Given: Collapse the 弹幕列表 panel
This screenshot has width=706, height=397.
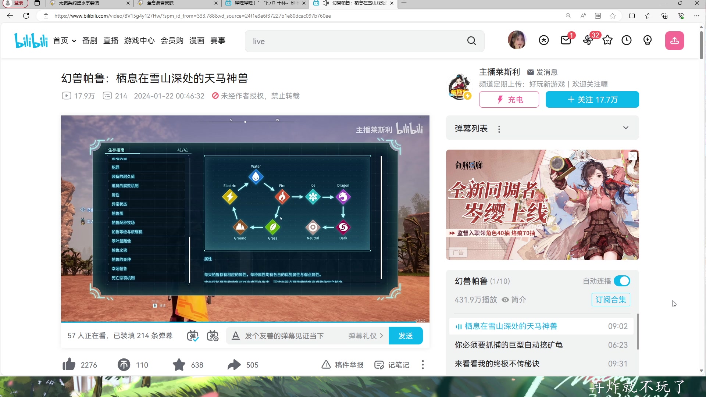Looking at the screenshot, I should [x=626, y=128].
